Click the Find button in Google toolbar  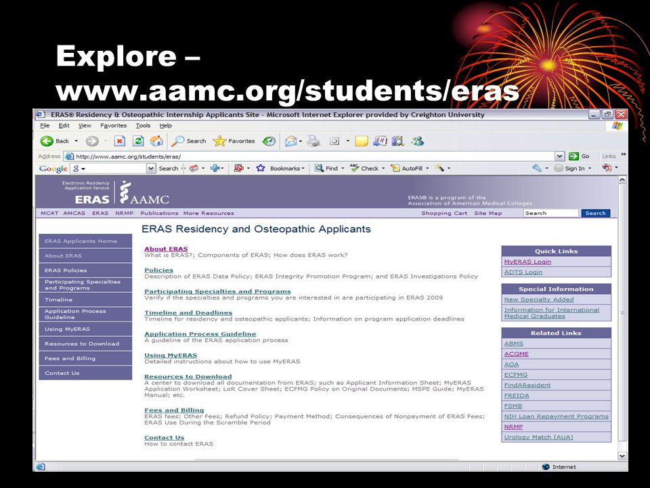pyautogui.click(x=326, y=168)
